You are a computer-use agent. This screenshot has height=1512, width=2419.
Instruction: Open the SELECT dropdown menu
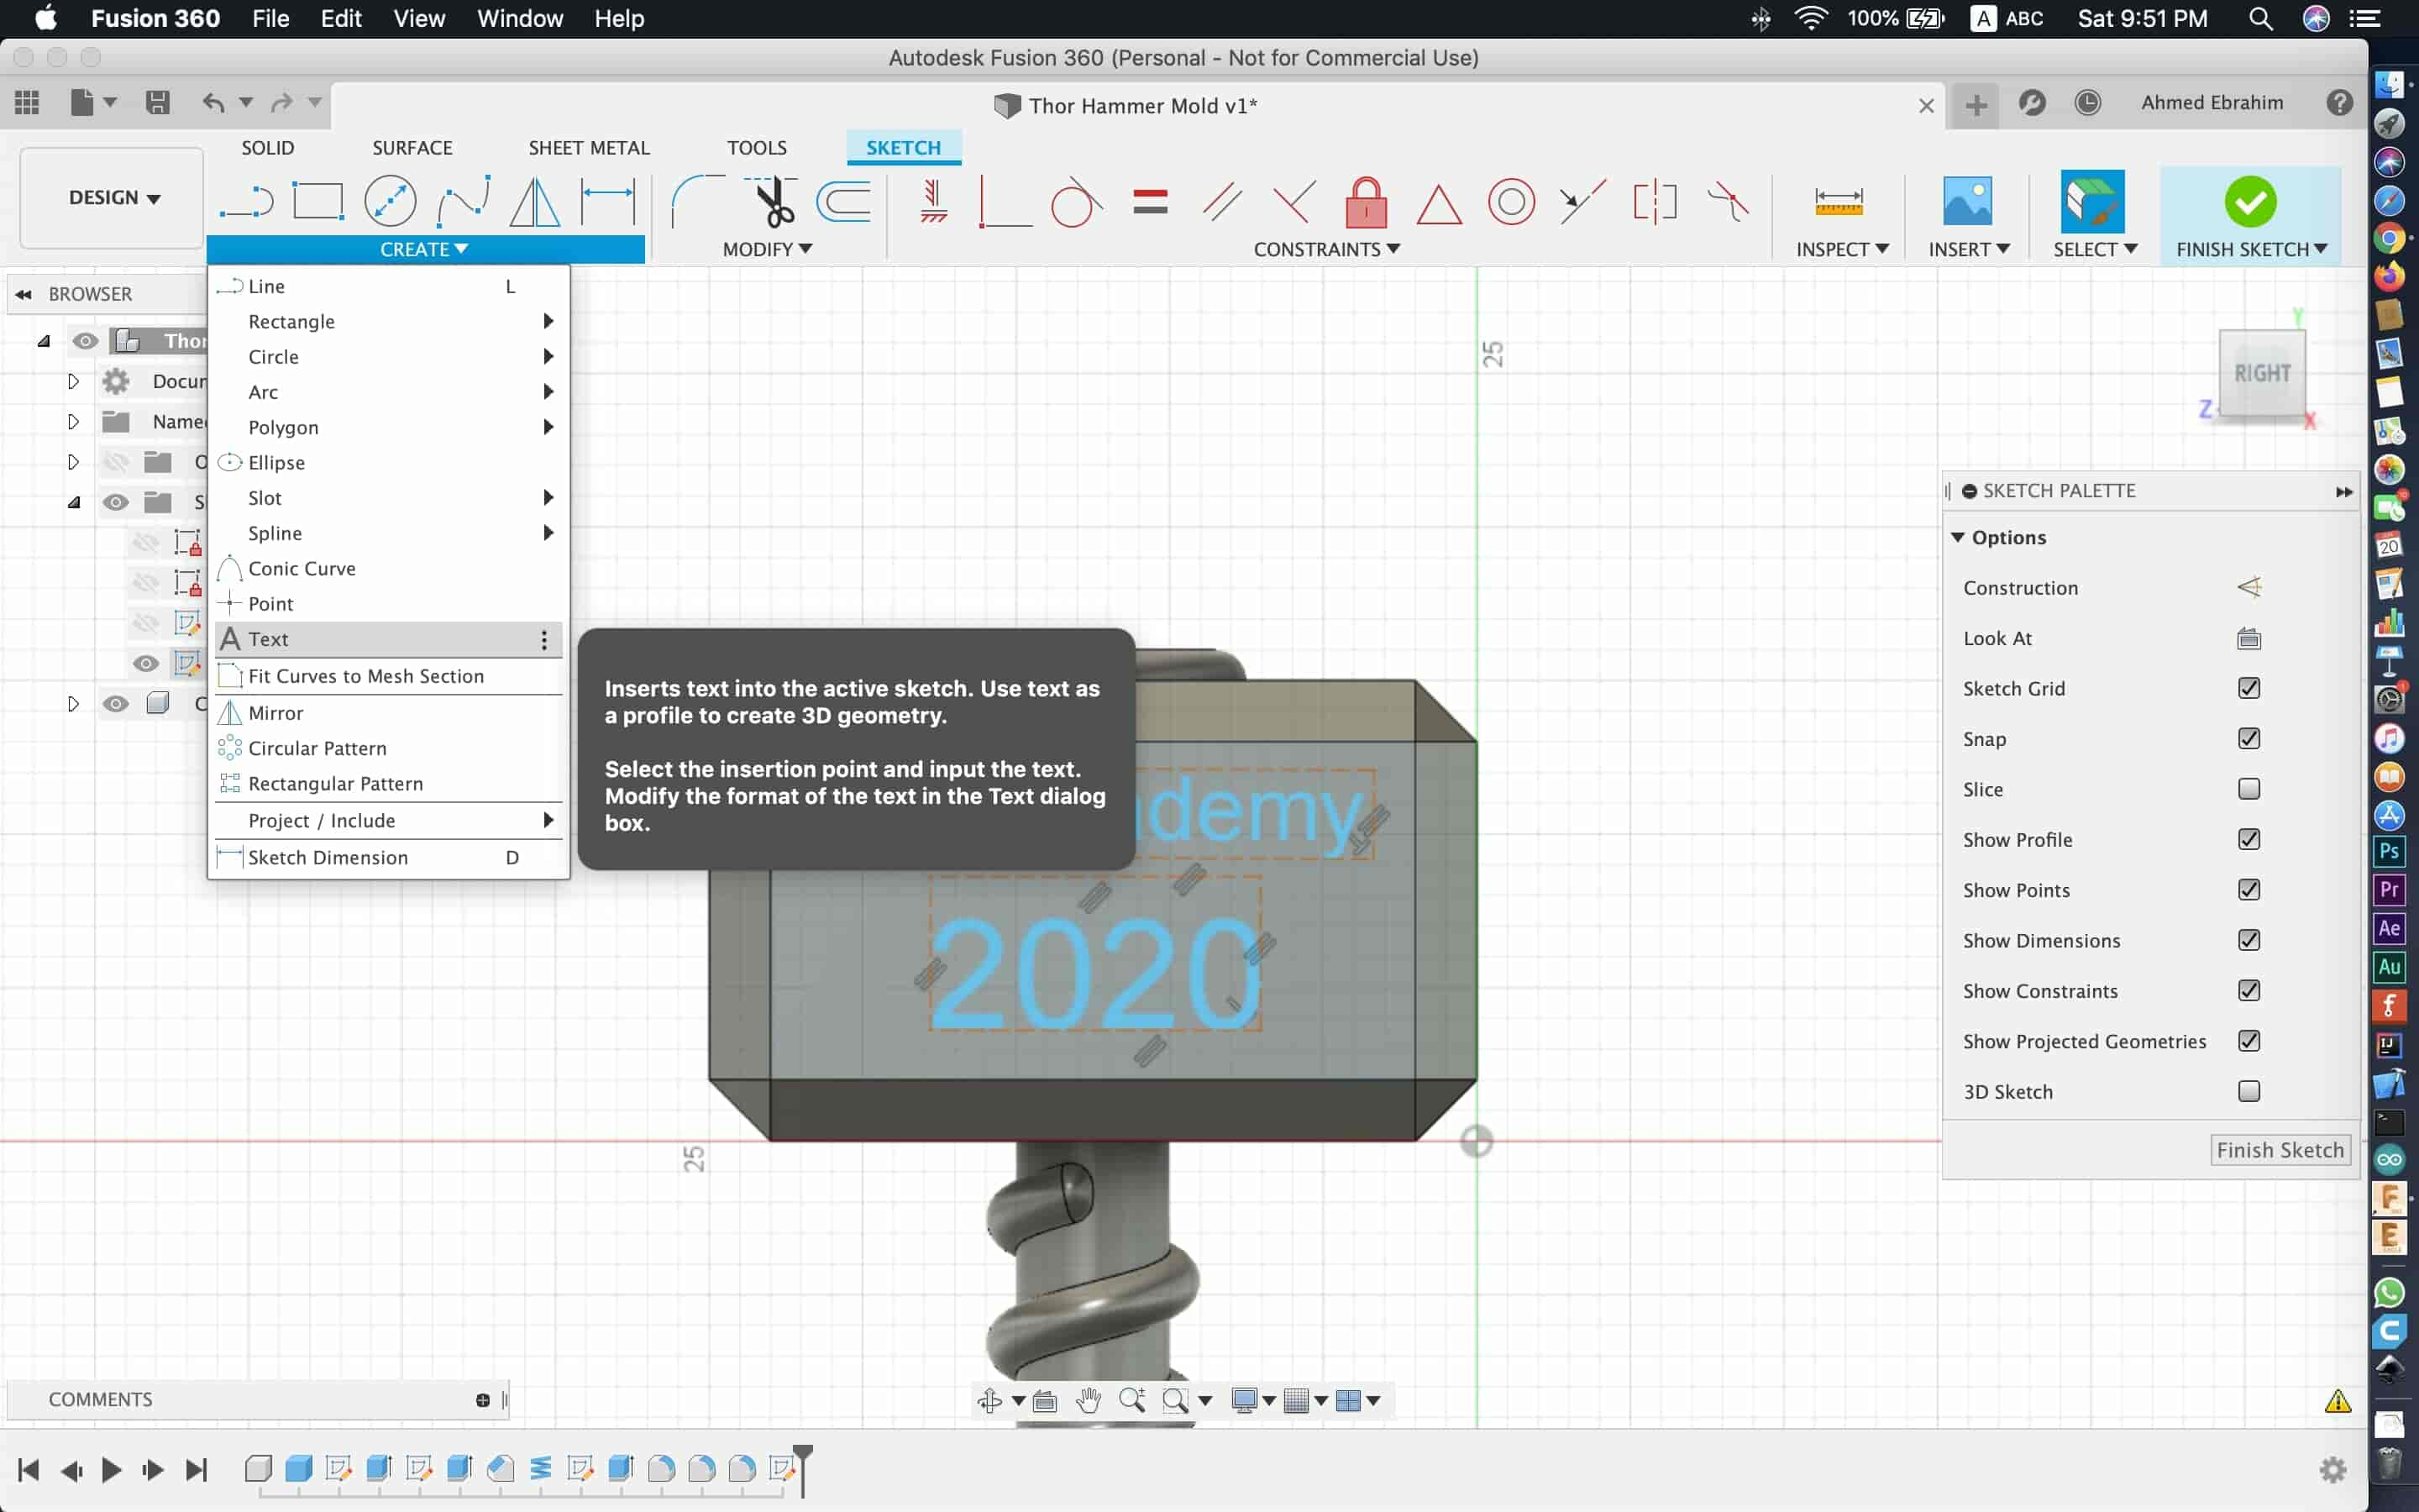point(2095,249)
